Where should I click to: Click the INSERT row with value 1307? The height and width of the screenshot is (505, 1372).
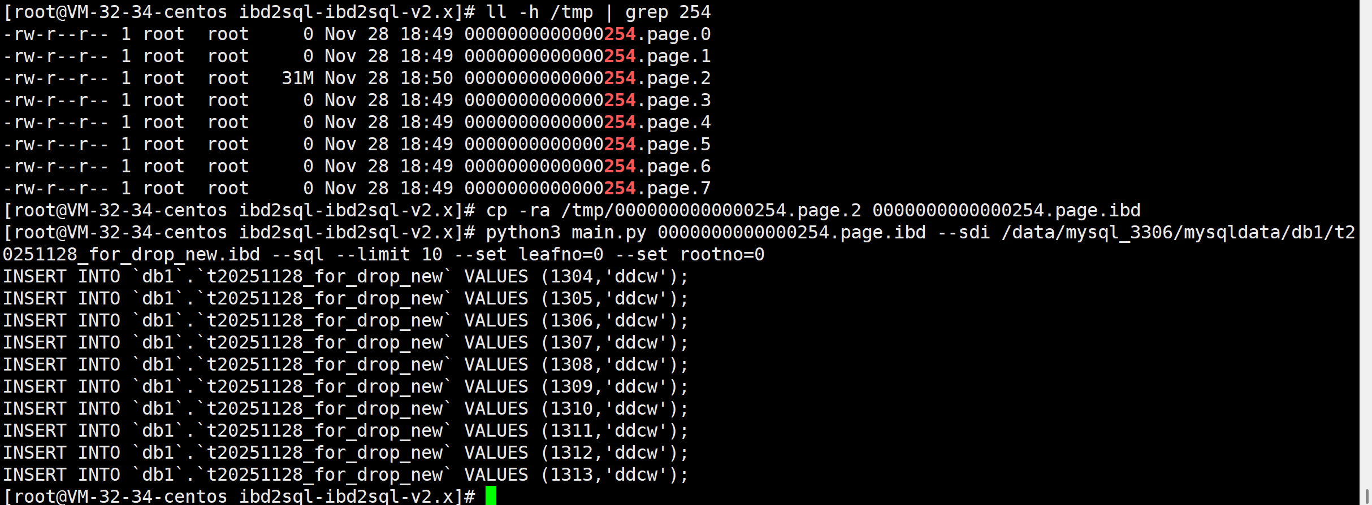coord(346,343)
